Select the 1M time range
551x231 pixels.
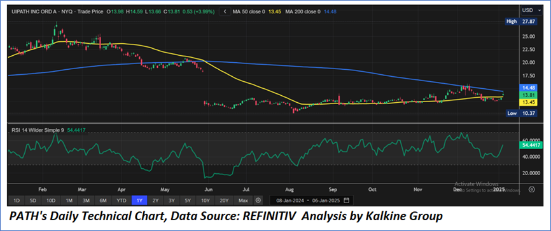pyautogui.click(x=69, y=201)
